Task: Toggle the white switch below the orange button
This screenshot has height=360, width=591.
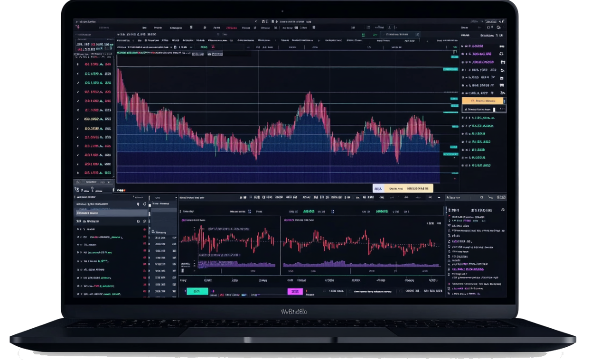Action: (x=494, y=110)
